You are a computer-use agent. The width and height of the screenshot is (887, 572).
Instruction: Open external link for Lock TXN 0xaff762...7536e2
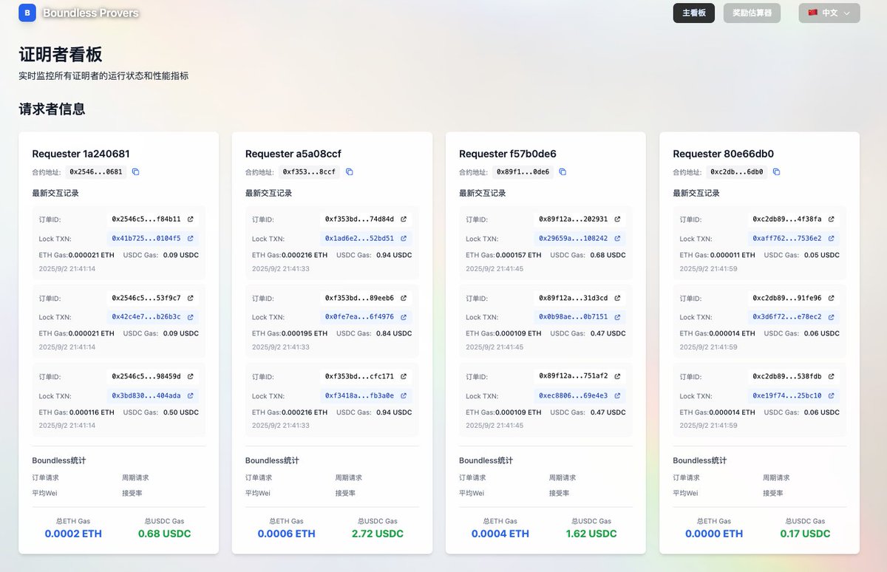[831, 239]
